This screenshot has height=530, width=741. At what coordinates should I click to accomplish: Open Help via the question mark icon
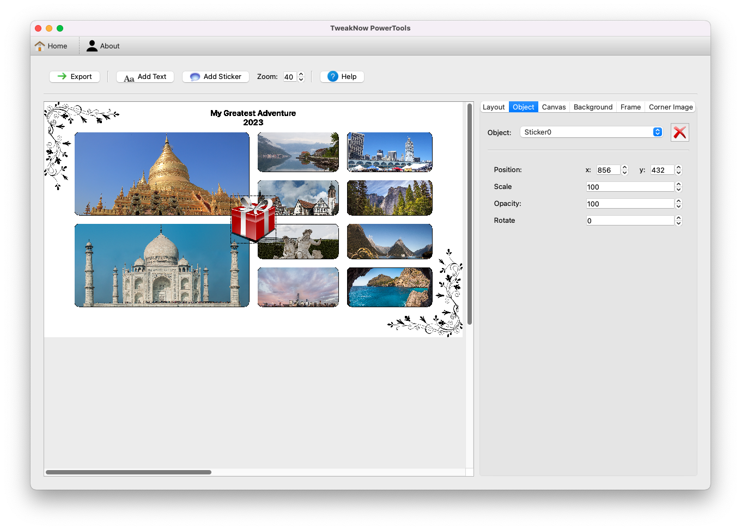333,77
